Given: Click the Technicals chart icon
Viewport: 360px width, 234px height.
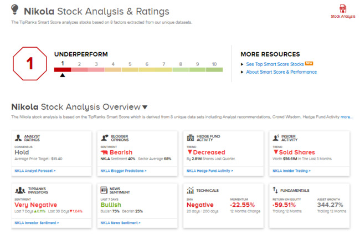Looking at the screenshot, I should pyautogui.click(x=190, y=190).
